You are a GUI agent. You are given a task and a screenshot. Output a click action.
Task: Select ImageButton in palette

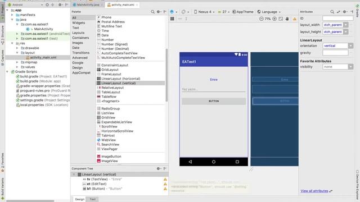click(111, 157)
